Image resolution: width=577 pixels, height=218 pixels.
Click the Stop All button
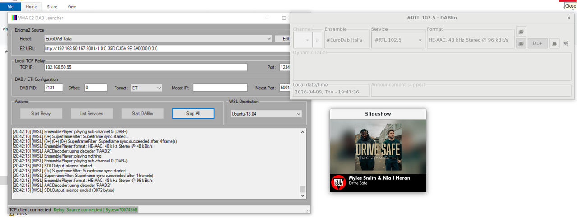[x=193, y=114]
